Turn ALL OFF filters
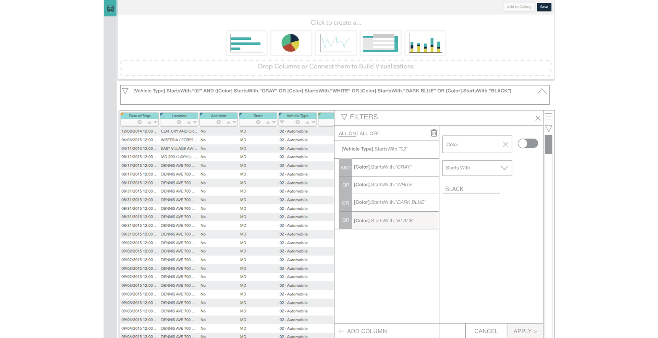Image resolution: width=658 pixels, height=338 pixels. [x=369, y=133]
